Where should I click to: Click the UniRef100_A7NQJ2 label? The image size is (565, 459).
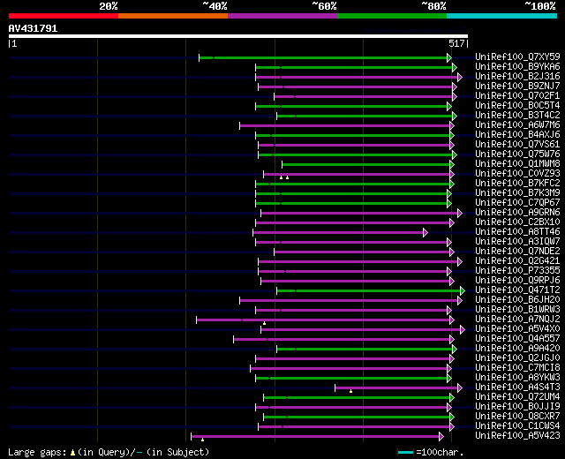(x=517, y=320)
